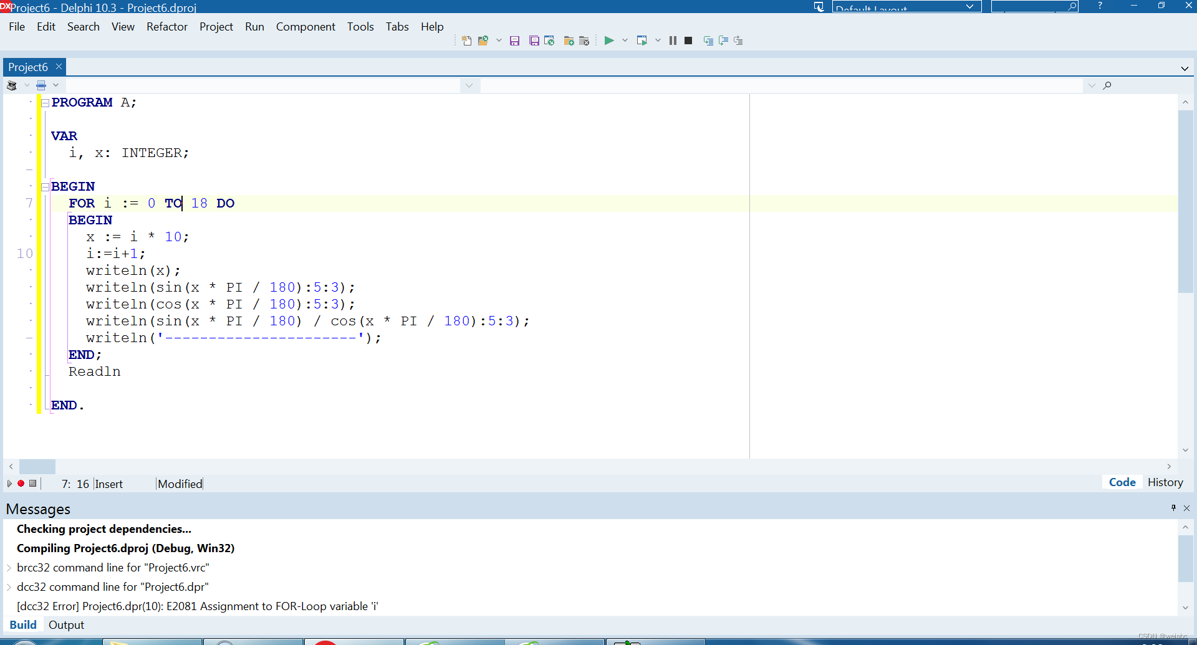The width and height of the screenshot is (1197, 645).
Task: Click Add File to Project icon
Action: pyautogui.click(x=569, y=41)
